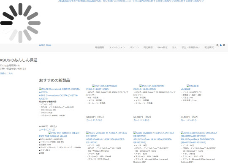The width and height of the screenshot is (228, 163).
Task: Select the 44,800円（税込）price text
Action: (x=48, y=126)
